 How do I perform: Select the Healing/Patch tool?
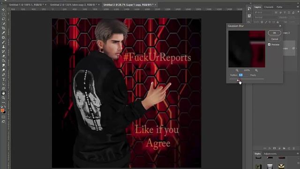pos(3,38)
